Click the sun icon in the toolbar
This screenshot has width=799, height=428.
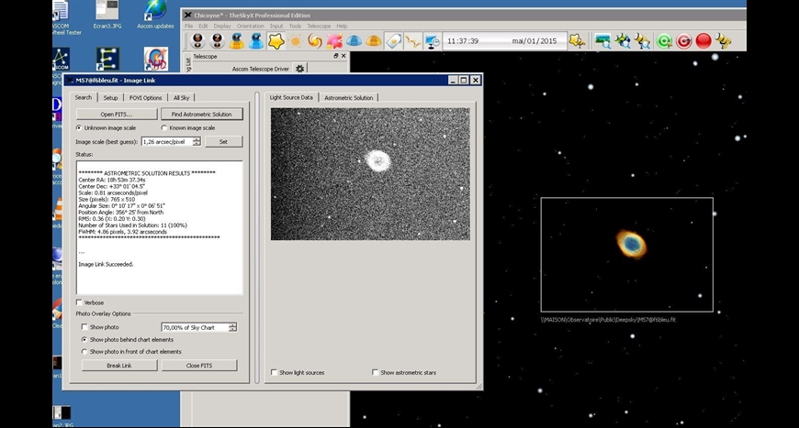(x=296, y=41)
